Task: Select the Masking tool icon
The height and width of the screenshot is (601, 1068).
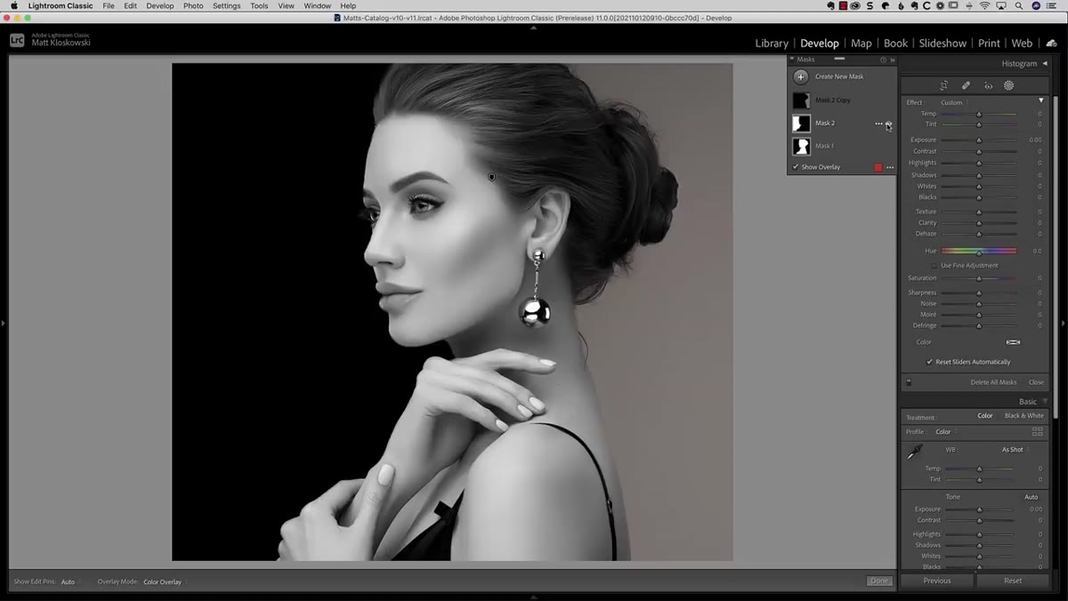Action: (1009, 85)
